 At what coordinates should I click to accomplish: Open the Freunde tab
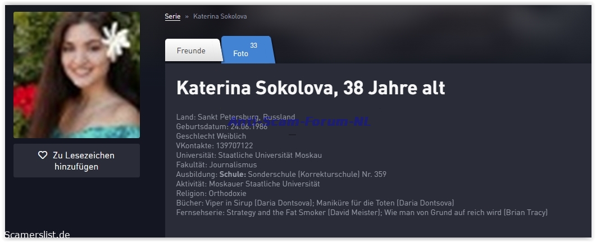pos(191,51)
